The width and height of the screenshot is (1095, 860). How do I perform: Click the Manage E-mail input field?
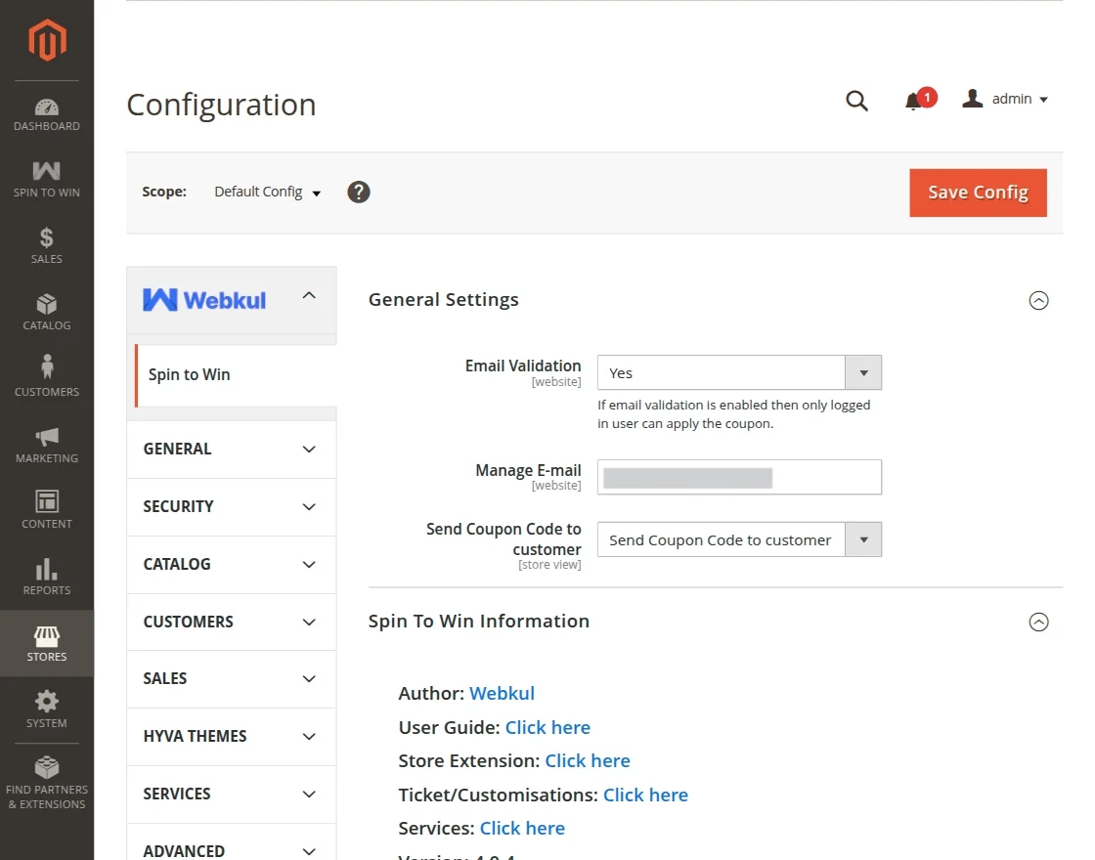point(739,478)
